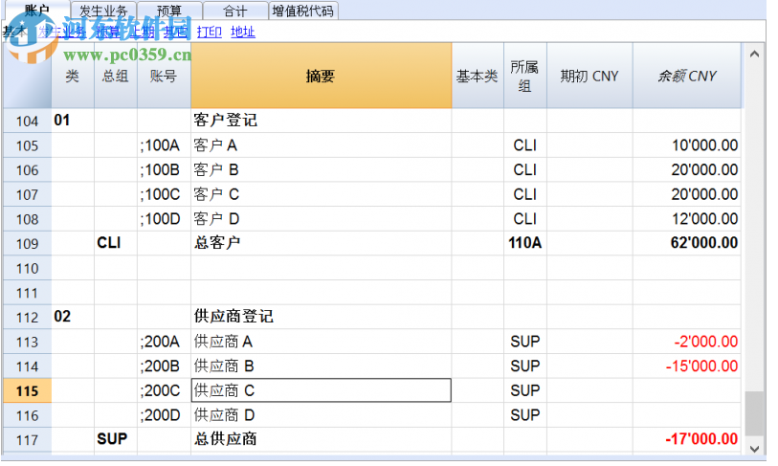Select the 110A group cell
Screen dimensions: 778x466
(525, 243)
